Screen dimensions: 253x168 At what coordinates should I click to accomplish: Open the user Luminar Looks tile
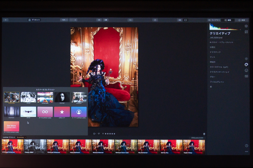pyautogui.click(x=79, y=111)
